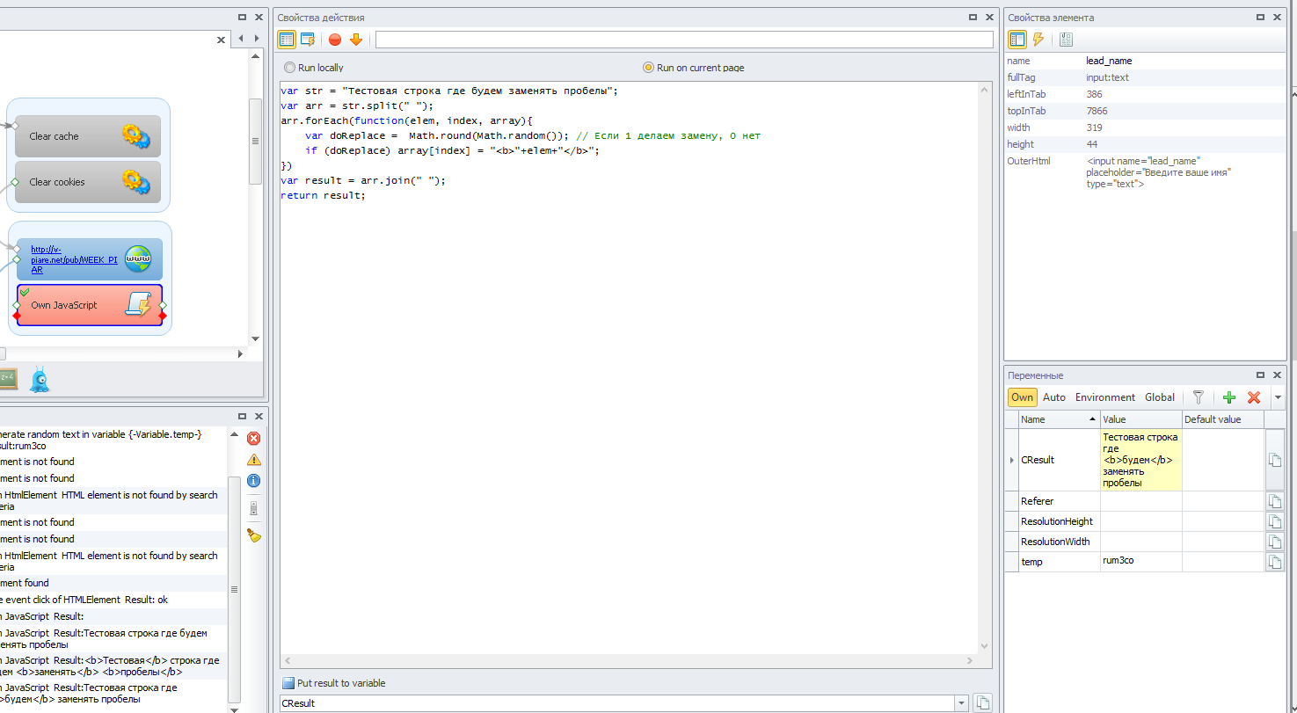
Task: Maximize the Переменные panel
Action: (x=1259, y=375)
